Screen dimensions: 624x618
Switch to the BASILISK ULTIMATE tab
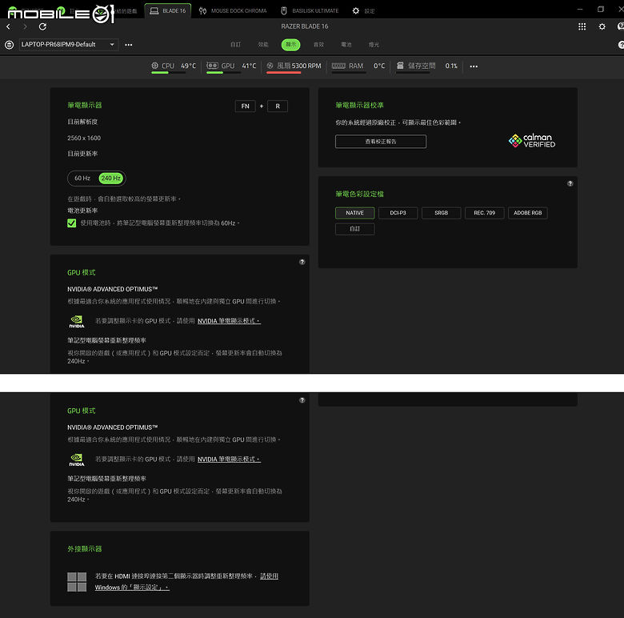click(310, 10)
